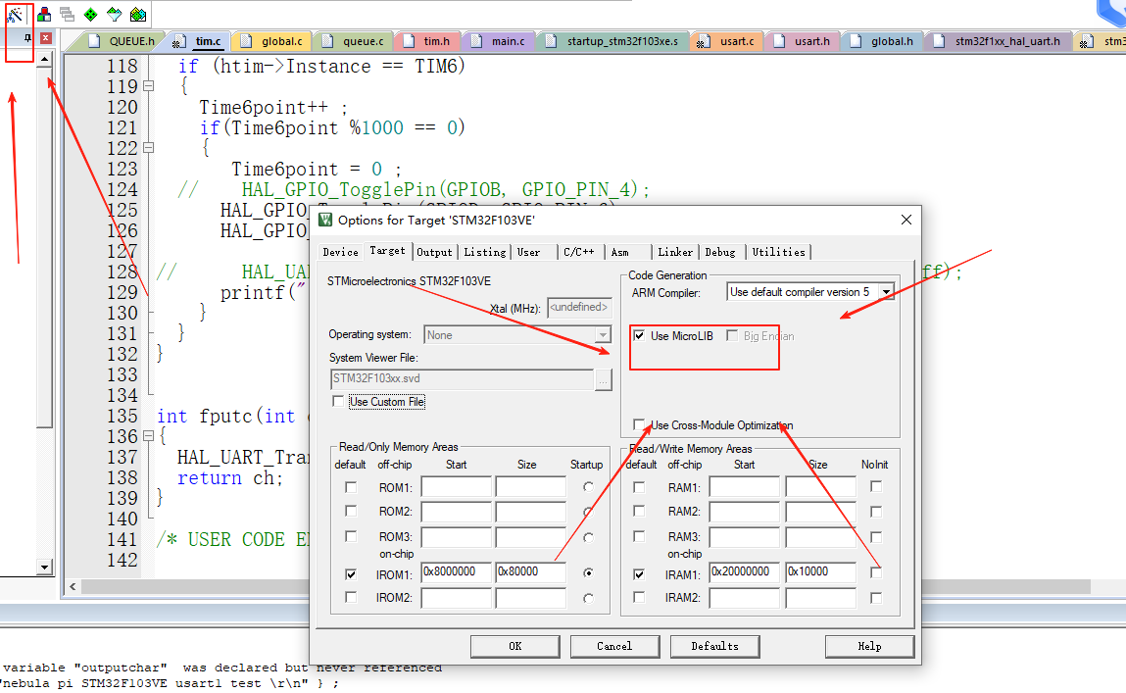The width and height of the screenshot is (1126, 693).
Task: Click the uVision logo icon in the dialog title
Action: (x=325, y=220)
